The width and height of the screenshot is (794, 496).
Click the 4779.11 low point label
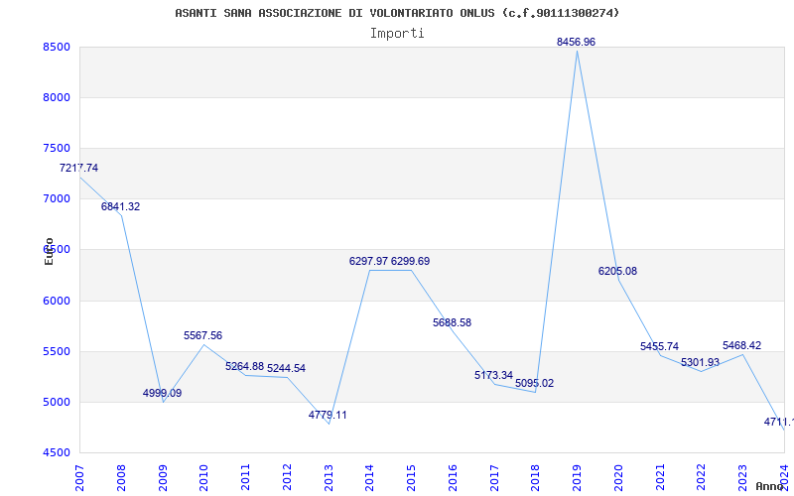coord(328,415)
